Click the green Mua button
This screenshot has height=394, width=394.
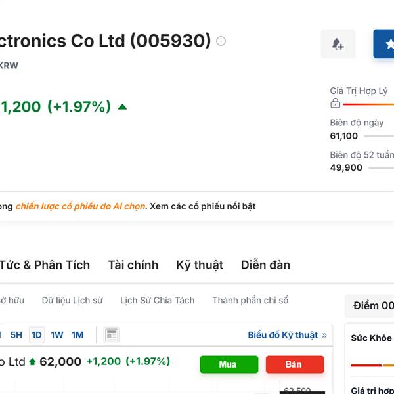(229, 364)
